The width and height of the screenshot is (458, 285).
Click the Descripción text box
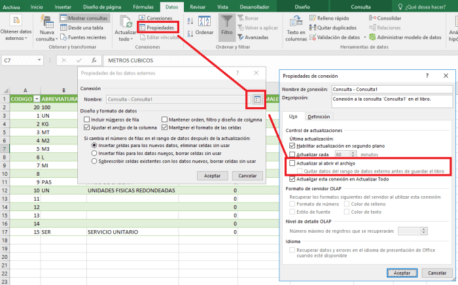coord(392,101)
